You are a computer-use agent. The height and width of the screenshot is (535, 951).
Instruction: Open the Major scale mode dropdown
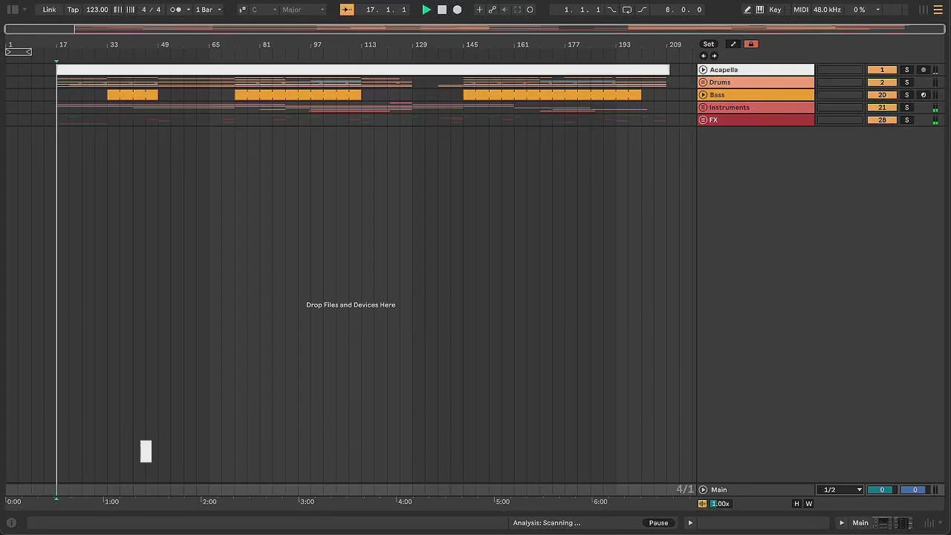(x=302, y=10)
